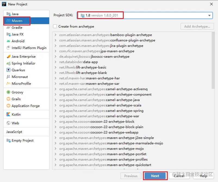The image size is (218, 182).
Task: Click the Empty Project folder icon
Action: [8, 141]
